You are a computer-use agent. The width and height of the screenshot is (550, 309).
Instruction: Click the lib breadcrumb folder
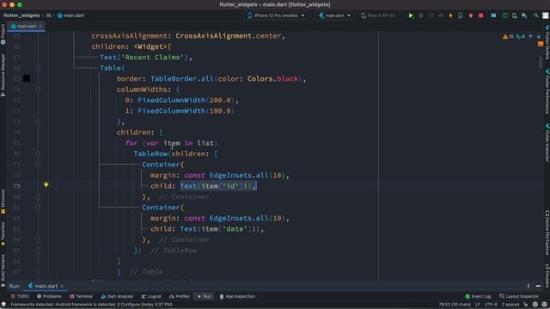[x=49, y=15]
